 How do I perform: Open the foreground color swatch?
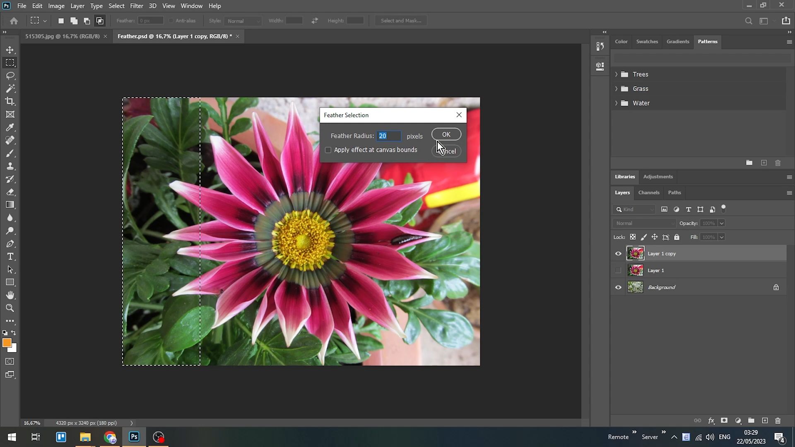(x=7, y=343)
